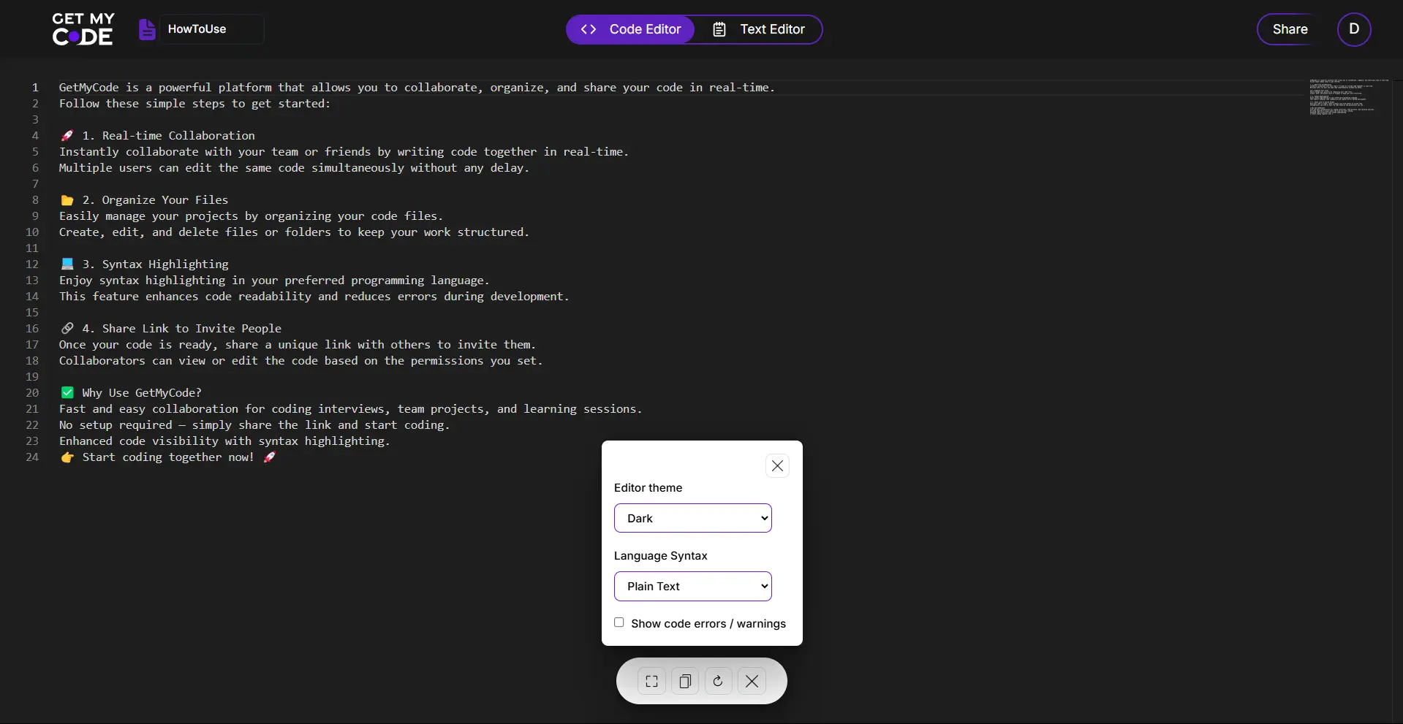Enable Show code errors / warnings checkbox
Viewport: 1403px width, 724px height.
(x=619, y=622)
